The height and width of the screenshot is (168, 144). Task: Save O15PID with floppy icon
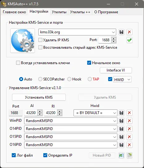(121, 137)
